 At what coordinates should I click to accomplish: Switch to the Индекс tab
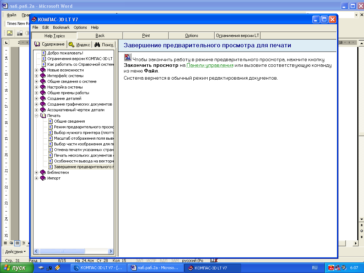click(79, 44)
